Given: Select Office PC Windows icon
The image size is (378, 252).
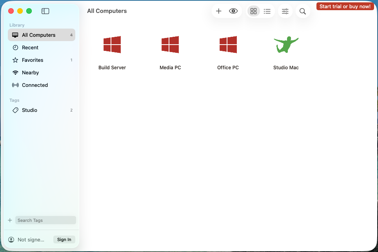Looking at the screenshot, I should pos(228,45).
